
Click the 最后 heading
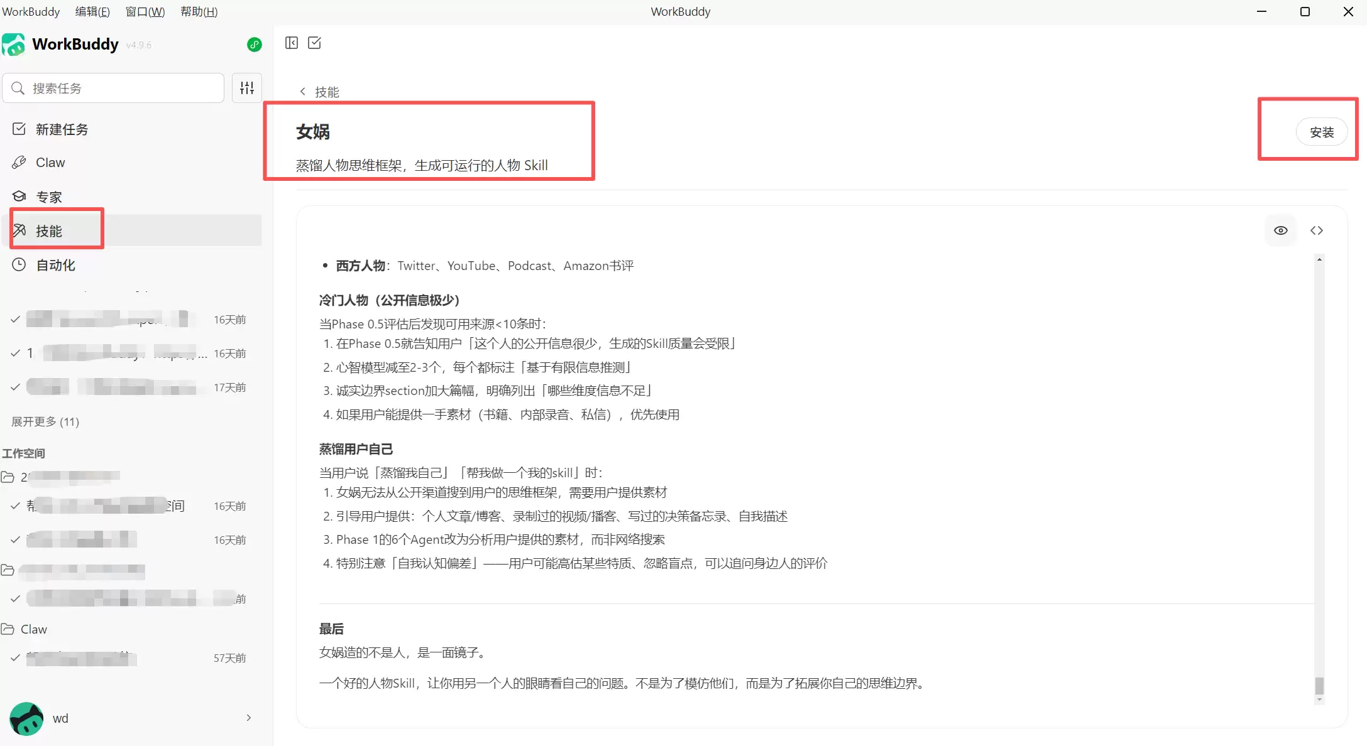coord(331,629)
